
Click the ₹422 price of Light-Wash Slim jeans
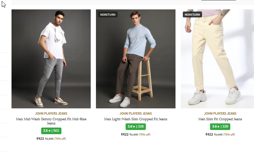[x=125, y=135]
